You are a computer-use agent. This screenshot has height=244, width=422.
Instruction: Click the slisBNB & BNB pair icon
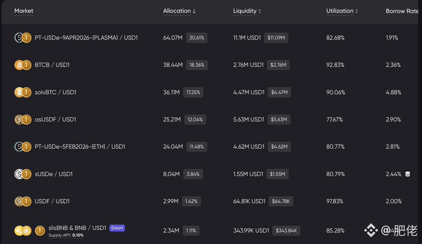point(21,231)
